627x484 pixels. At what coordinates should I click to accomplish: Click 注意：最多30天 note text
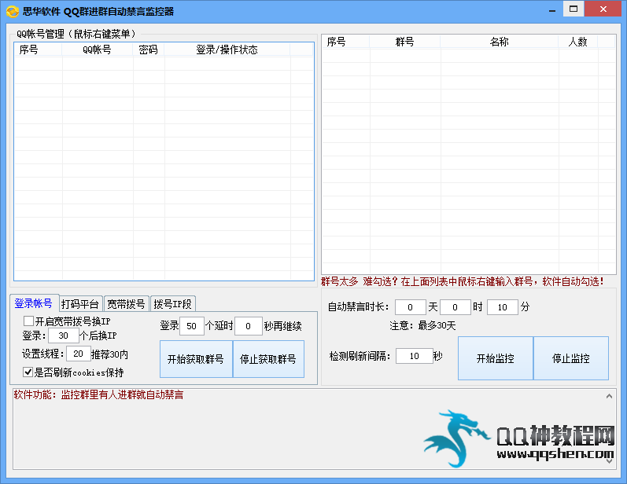click(422, 325)
